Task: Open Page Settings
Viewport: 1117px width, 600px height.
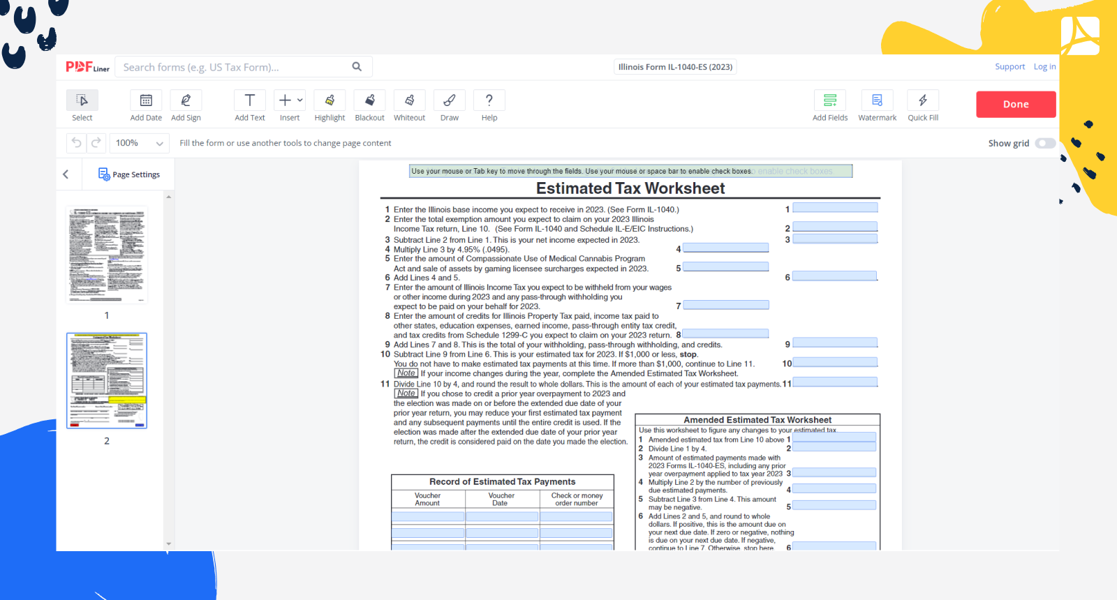Action: pos(129,174)
